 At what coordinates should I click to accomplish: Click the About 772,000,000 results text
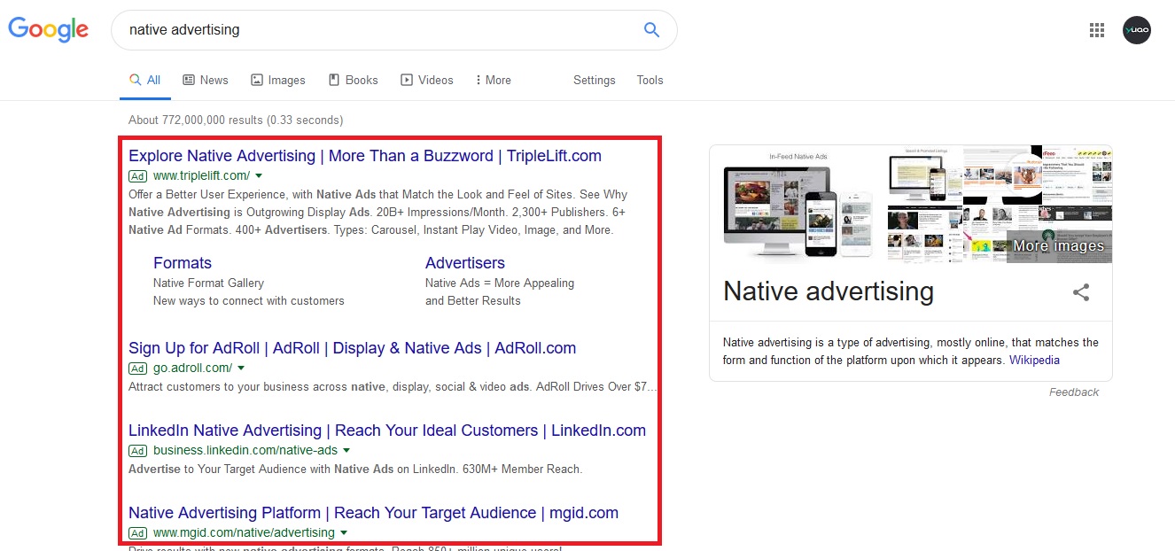click(236, 120)
